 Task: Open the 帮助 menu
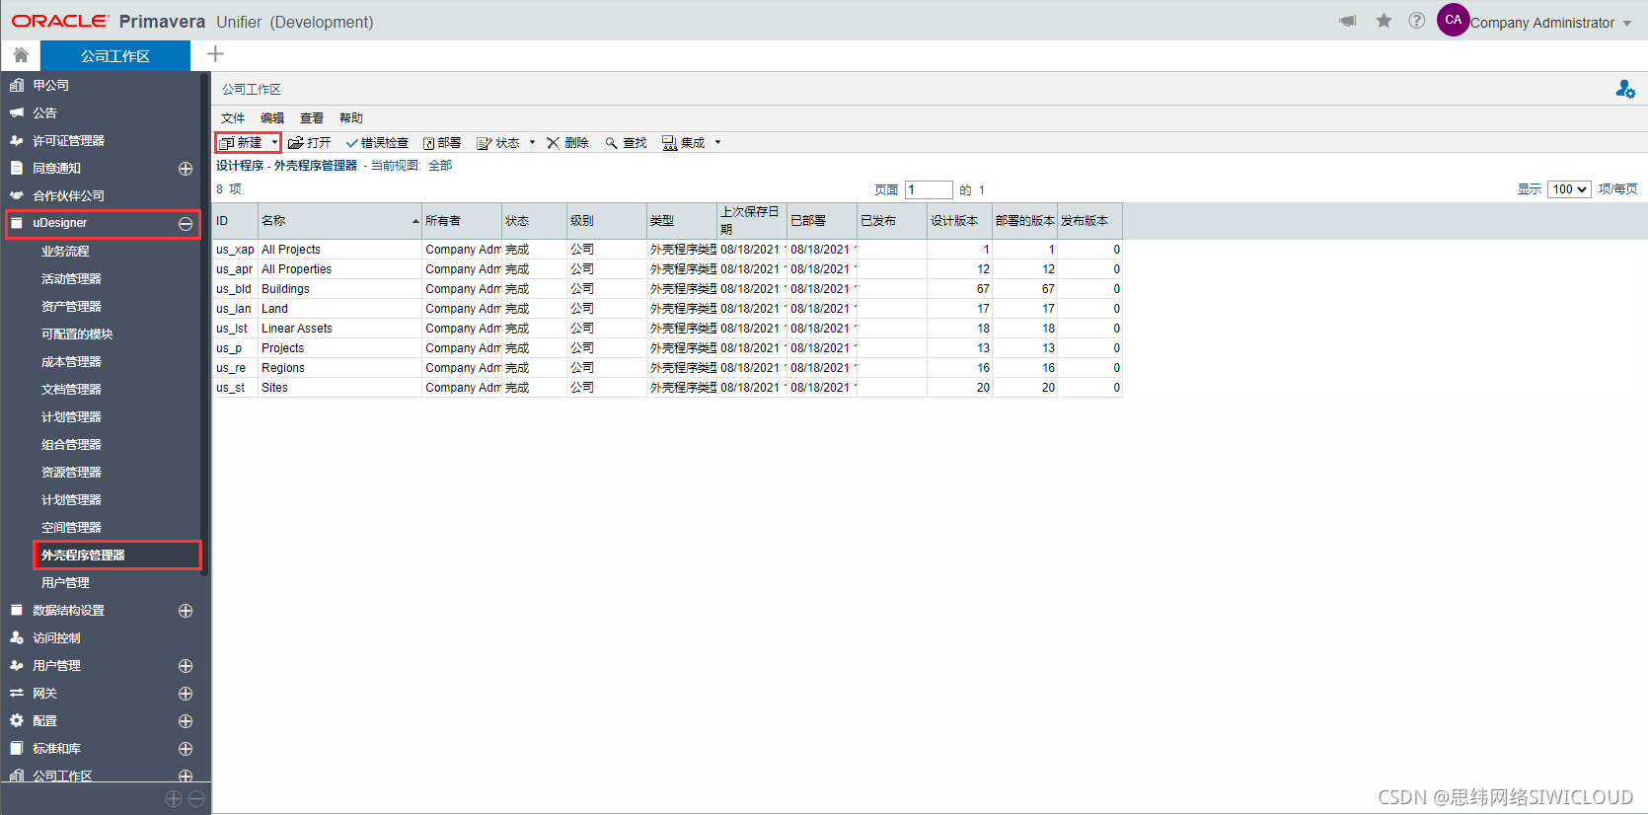[x=351, y=118]
